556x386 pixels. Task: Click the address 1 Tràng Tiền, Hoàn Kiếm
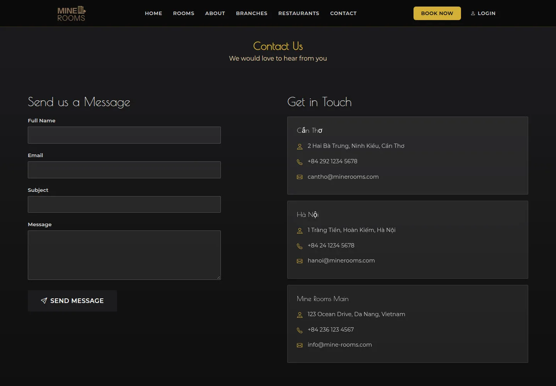coord(352,230)
